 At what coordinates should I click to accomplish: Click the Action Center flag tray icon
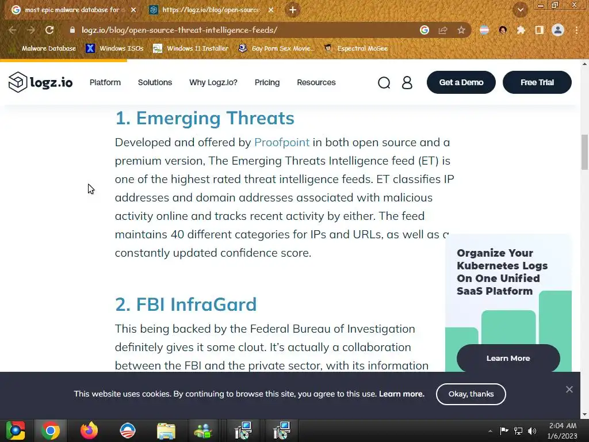coord(504,430)
